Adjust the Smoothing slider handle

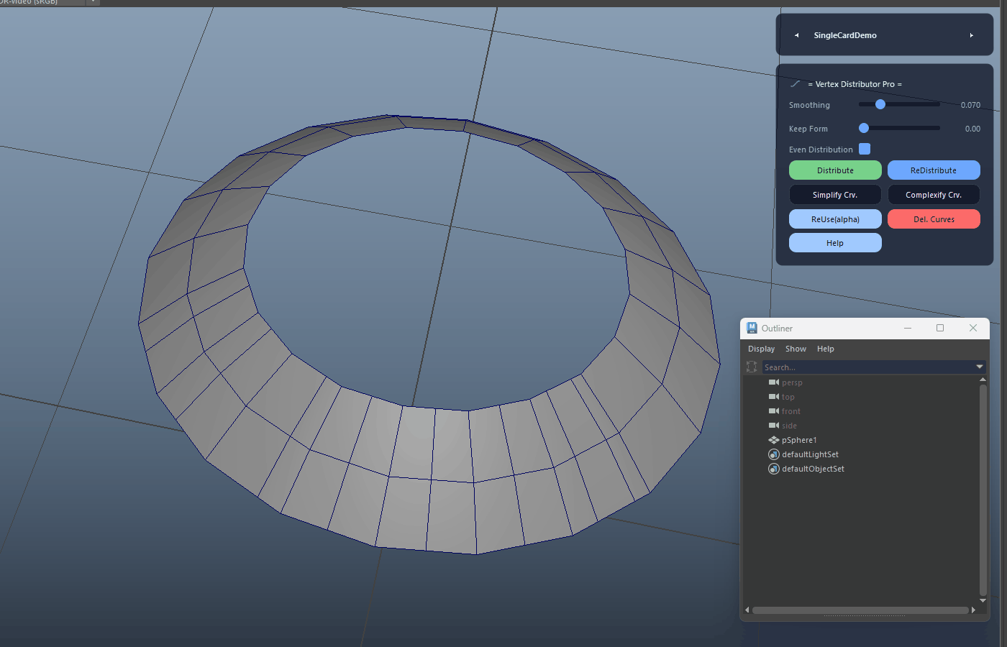tap(880, 104)
